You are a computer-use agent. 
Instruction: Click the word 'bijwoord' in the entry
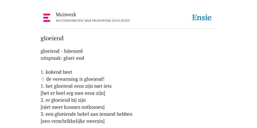[x=73, y=51]
